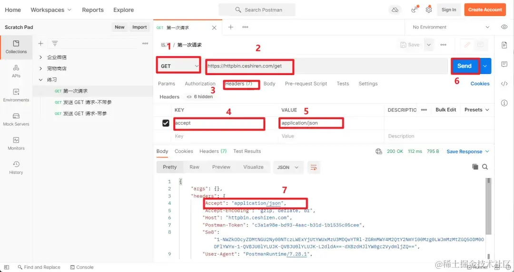This screenshot has height=272, width=514.
Task: Open the request info icon in right sidebar
Action: [x=504, y=103]
